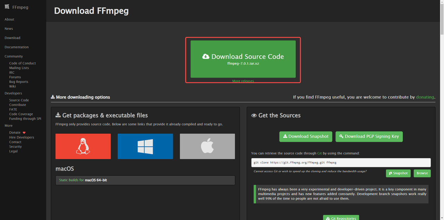Click the git clone command text field

point(341,162)
